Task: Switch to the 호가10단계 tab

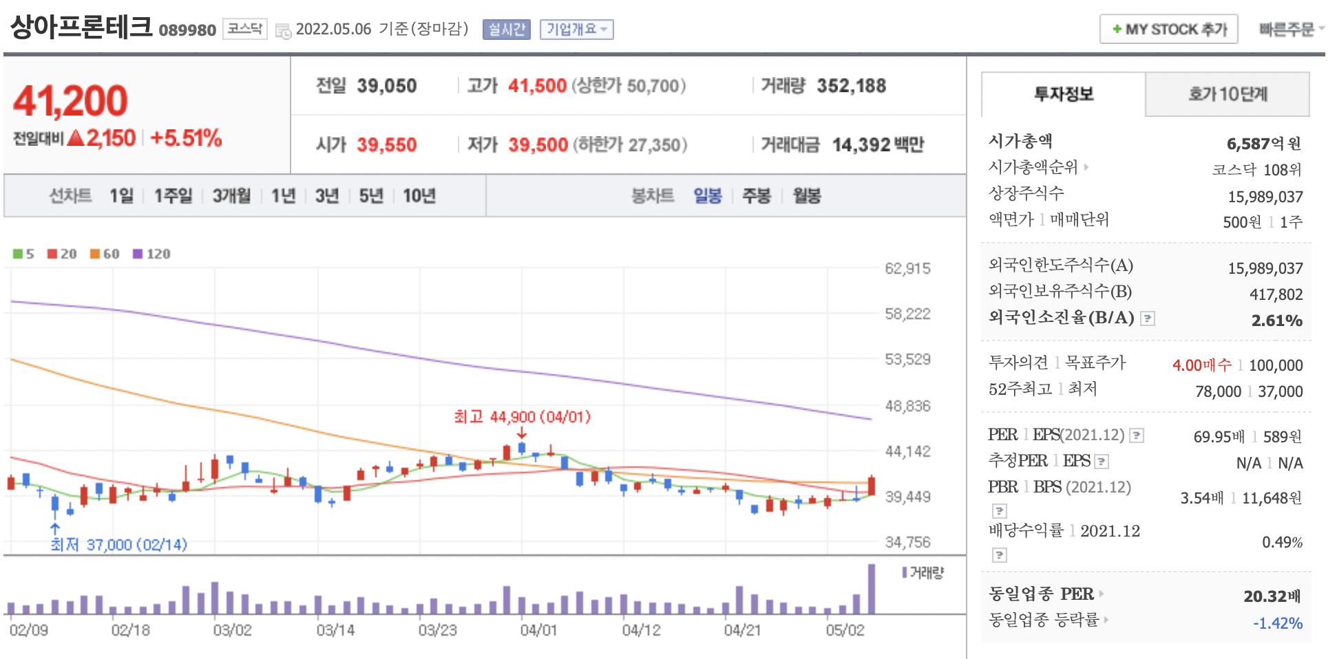Action: click(x=1228, y=94)
